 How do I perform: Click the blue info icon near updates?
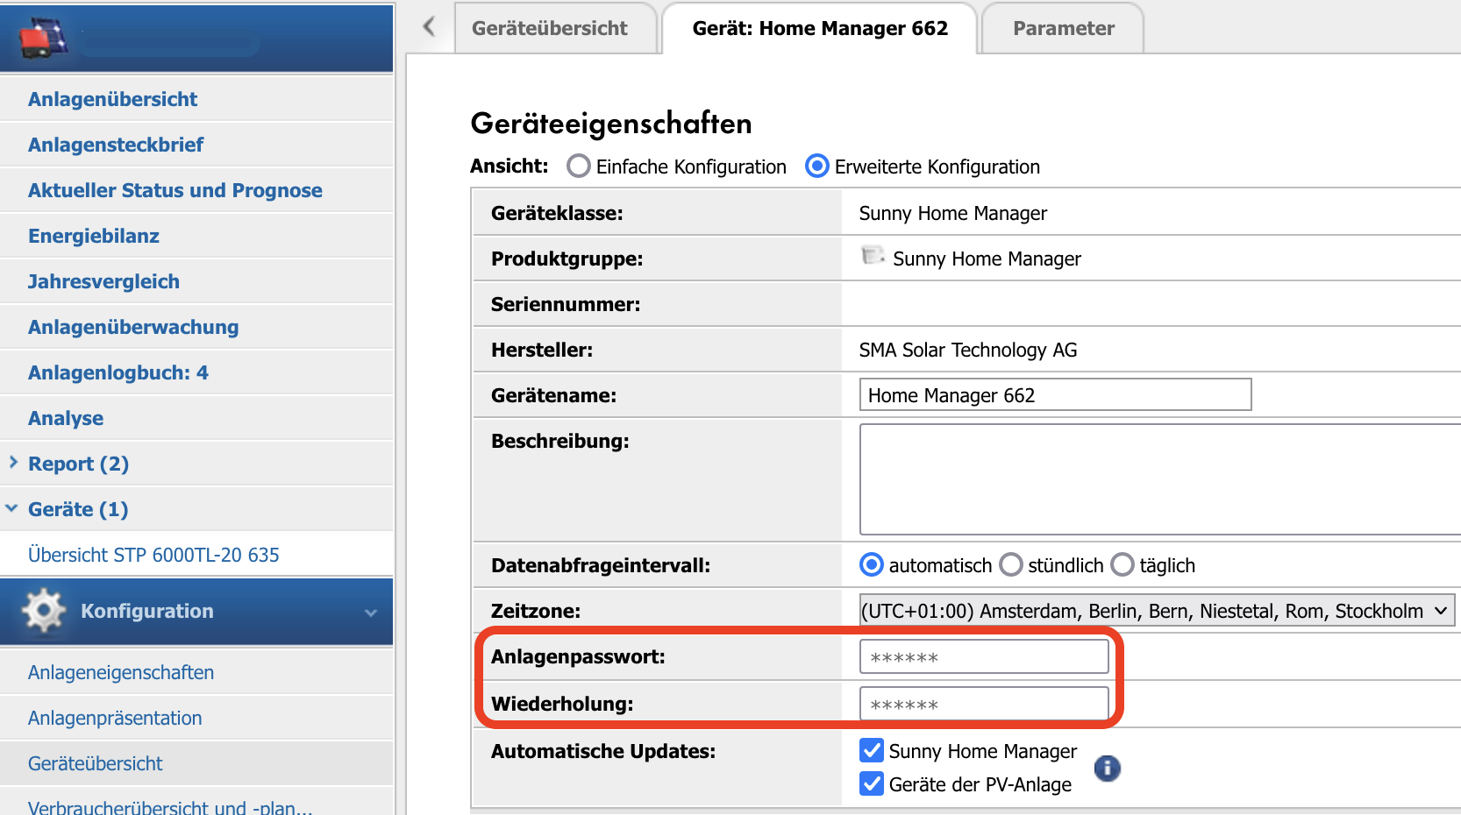pyautogui.click(x=1107, y=769)
